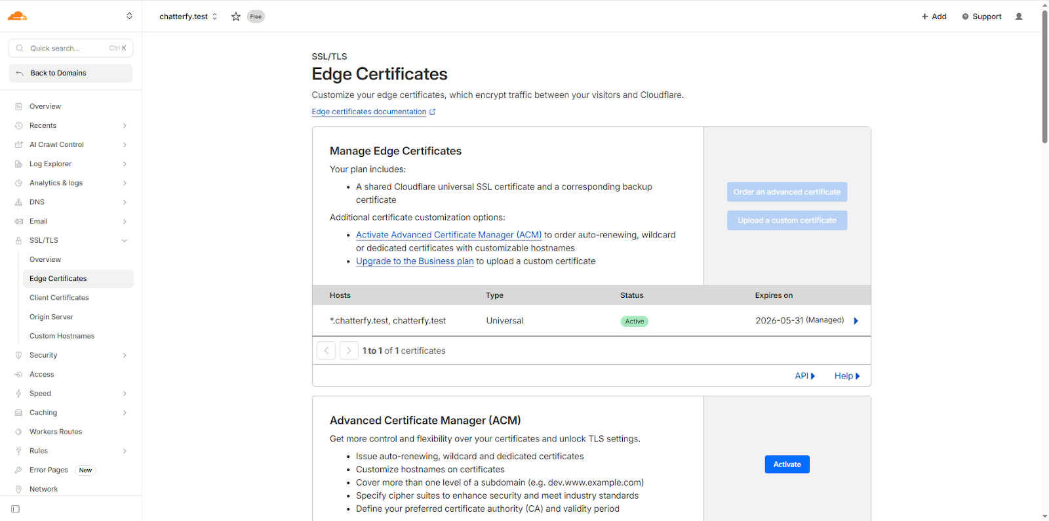
Task: Click the Speed lightning icon
Action: pos(18,394)
